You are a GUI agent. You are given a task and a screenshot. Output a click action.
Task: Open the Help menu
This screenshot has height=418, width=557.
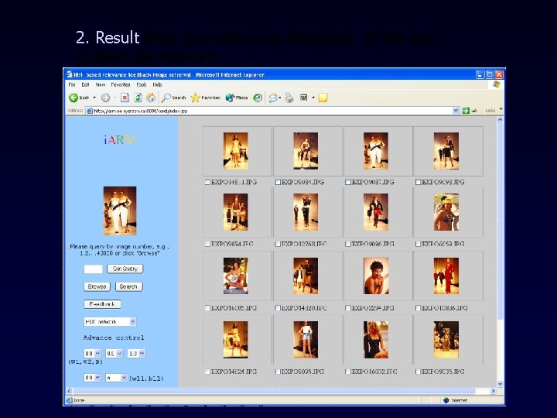coord(157,84)
